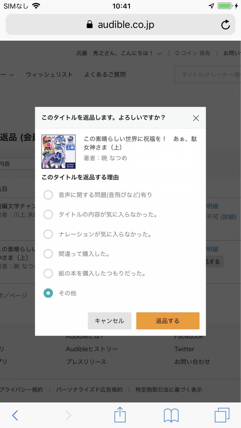Image resolution: width=241 pixels, height=428 pixels.
Task: Select 音声に関する問題 return reason
Action: tap(48, 195)
